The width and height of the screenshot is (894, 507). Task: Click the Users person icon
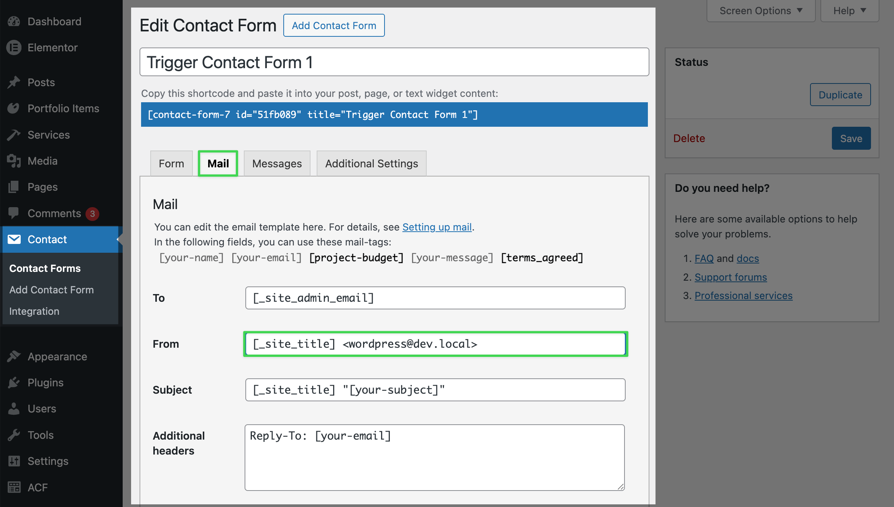[x=14, y=409]
